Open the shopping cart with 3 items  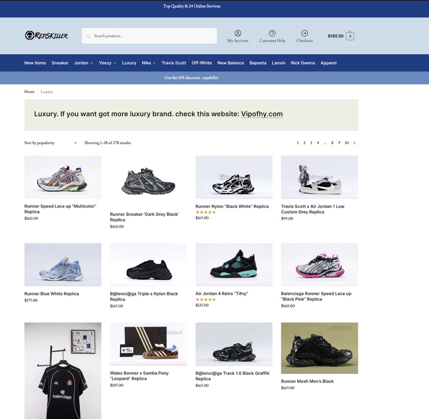coord(350,36)
